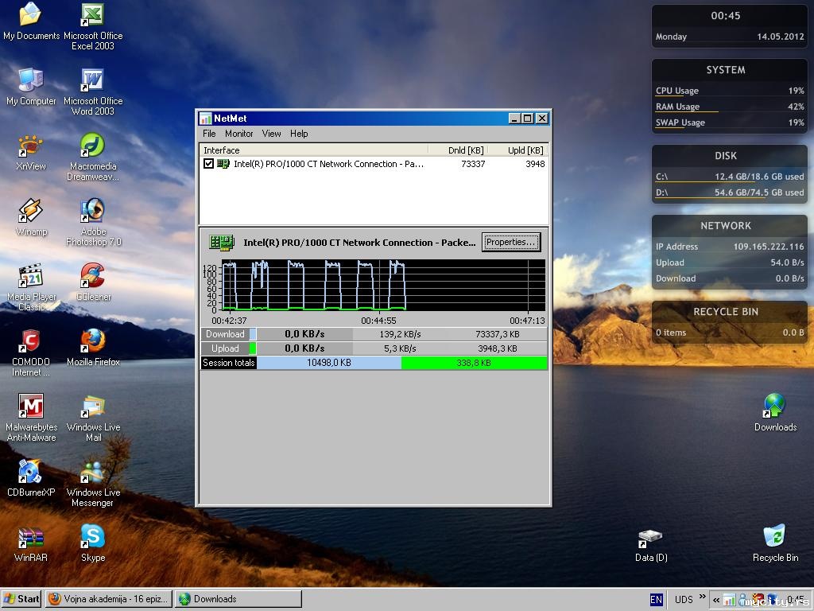The image size is (814, 611).
Task: Open the CCleaner desktop shortcut
Action: pos(93,276)
